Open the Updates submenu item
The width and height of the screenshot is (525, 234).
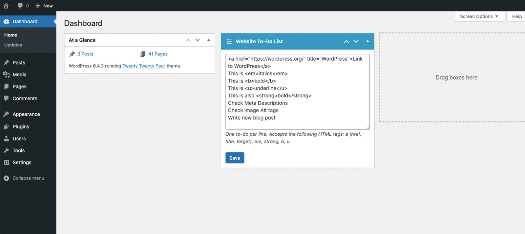(13, 45)
